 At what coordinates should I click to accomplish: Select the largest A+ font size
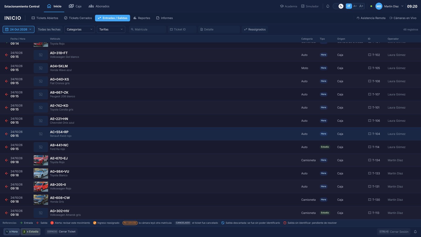click(361, 6)
